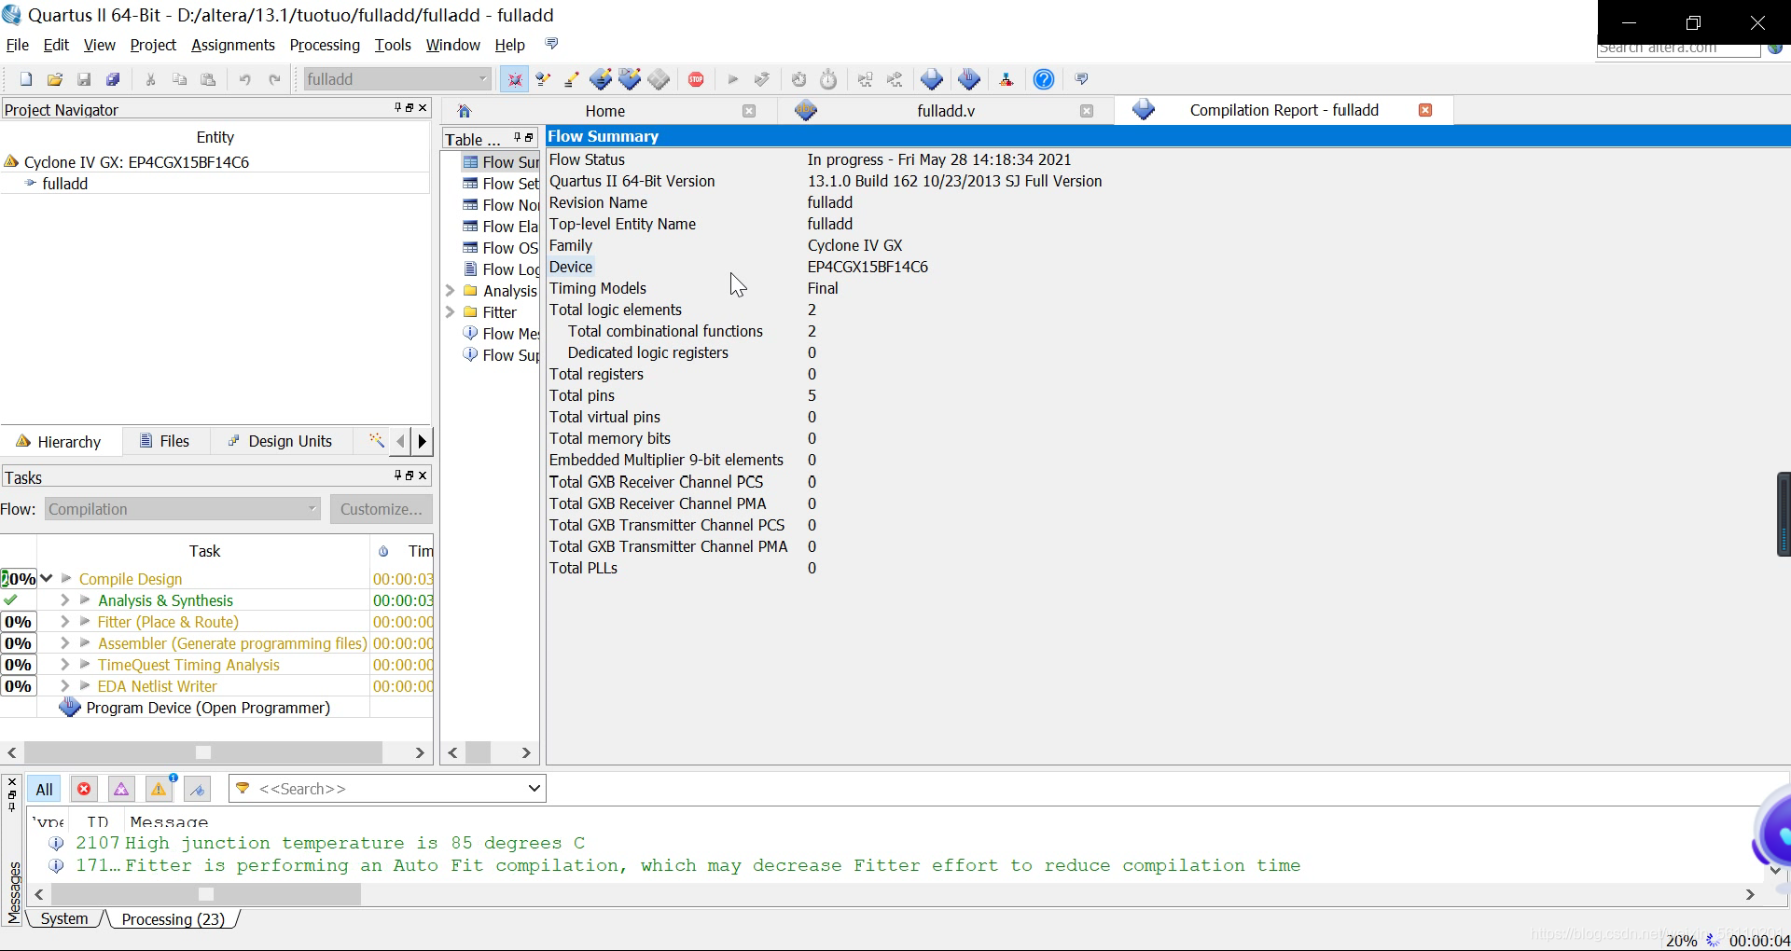Image resolution: width=1791 pixels, height=951 pixels.
Task: Close the fulladd.v tab
Action: [x=1087, y=111]
